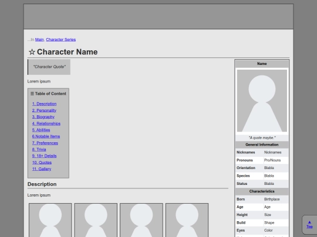The width and height of the screenshot is (317, 237).
Task: Click the Status label cell
Action: [249, 184]
